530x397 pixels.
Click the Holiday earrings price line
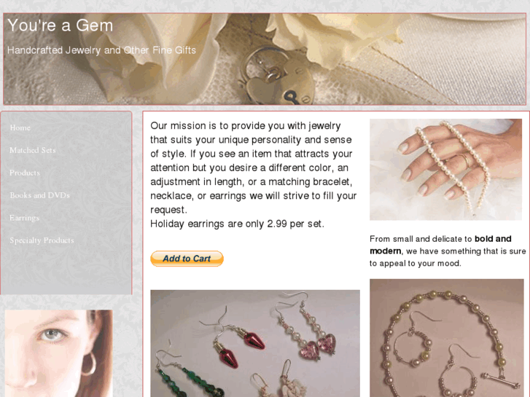[237, 224]
